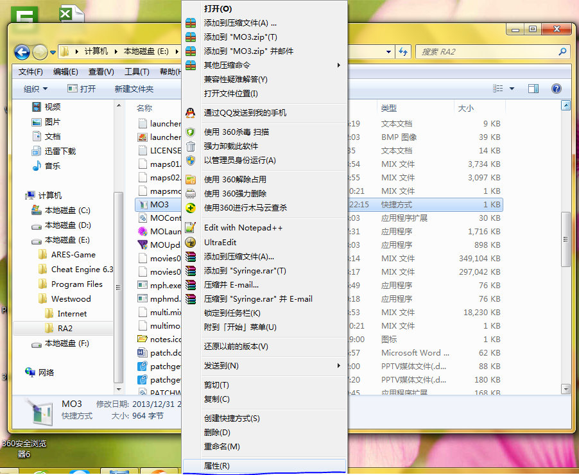Open the 编辑(E) menu
This screenshot has width=579, height=475.
(x=65, y=72)
